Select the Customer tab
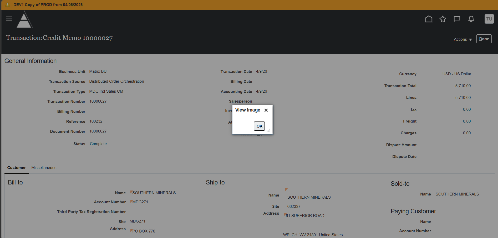Viewport: 498px width, 238px height. (16, 168)
